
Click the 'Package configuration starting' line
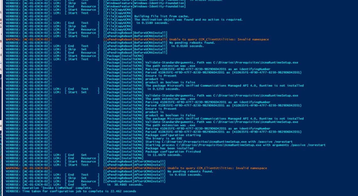pyautogui.click(x=173, y=135)
